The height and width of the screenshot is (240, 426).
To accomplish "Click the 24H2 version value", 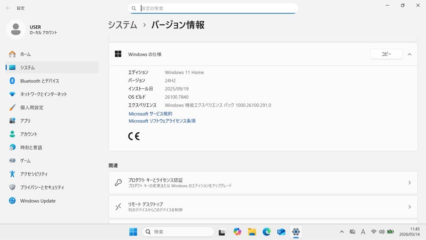I will [170, 81].
